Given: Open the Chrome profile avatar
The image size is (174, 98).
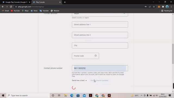Looking at the screenshot, I should point(167,7).
